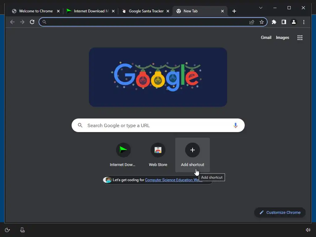Viewport: 316px width, 237px height.
Task: Maximize the Chrome window
Action: (x=289, y=8)
